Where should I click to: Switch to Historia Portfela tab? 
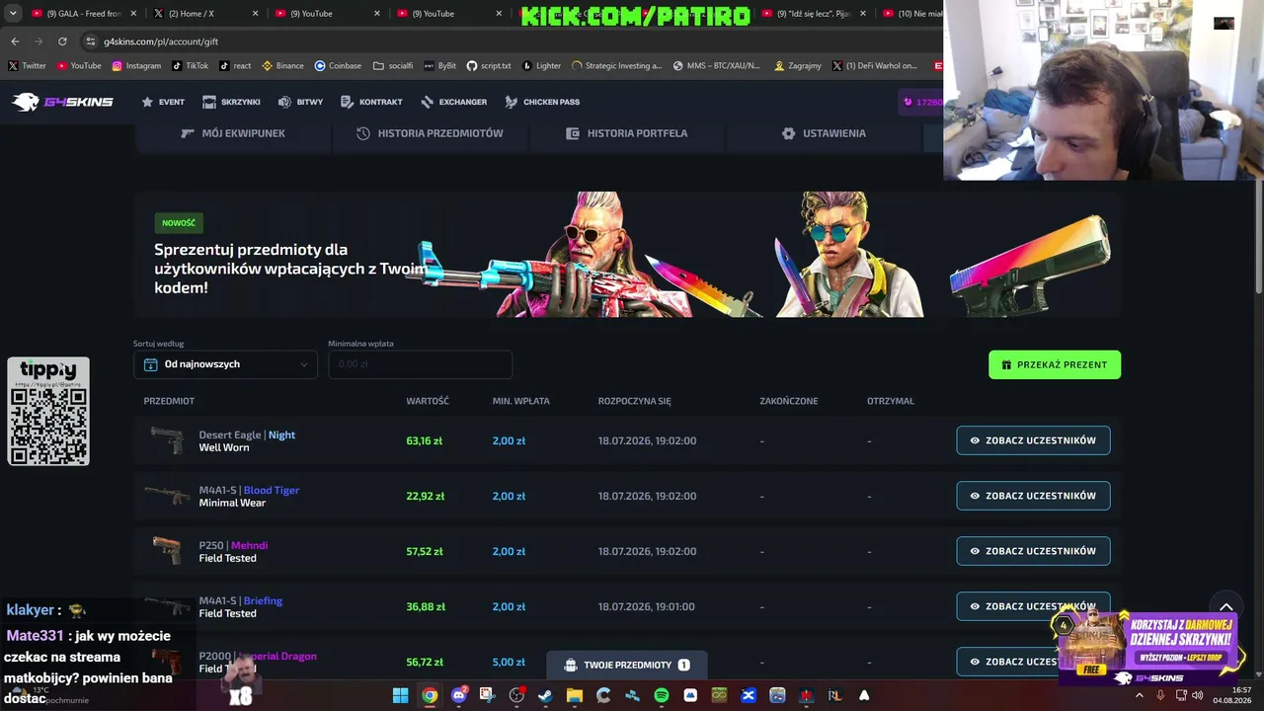[x=627, y=133]
